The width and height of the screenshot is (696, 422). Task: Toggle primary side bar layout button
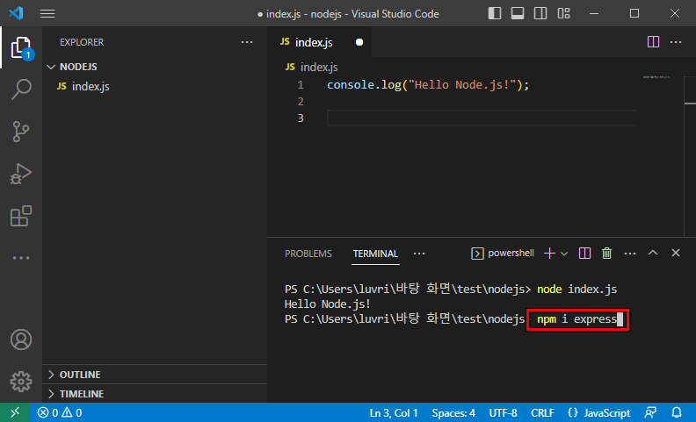(x=495, y=13)
